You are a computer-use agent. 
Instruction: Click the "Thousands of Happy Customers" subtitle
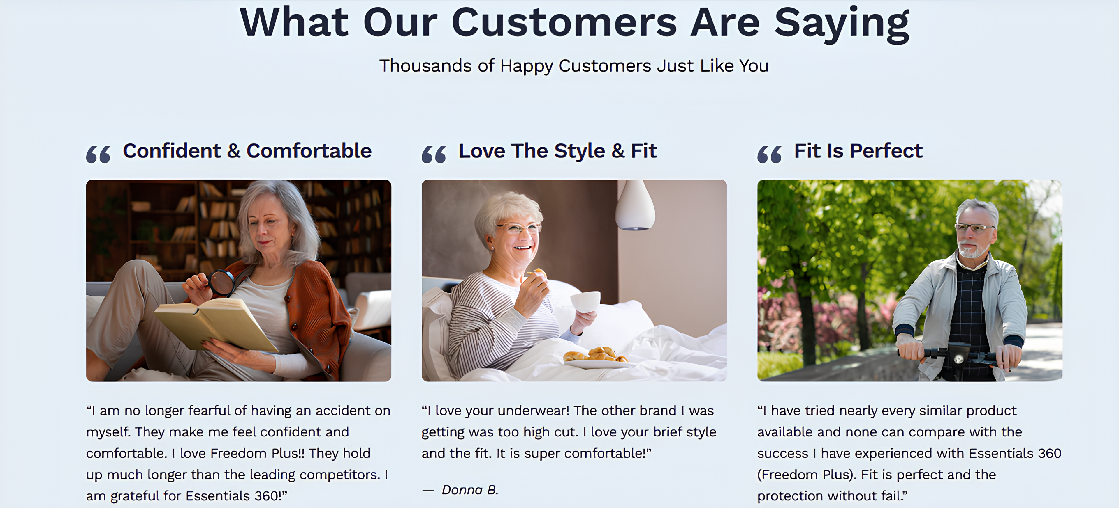click(574, 66)
